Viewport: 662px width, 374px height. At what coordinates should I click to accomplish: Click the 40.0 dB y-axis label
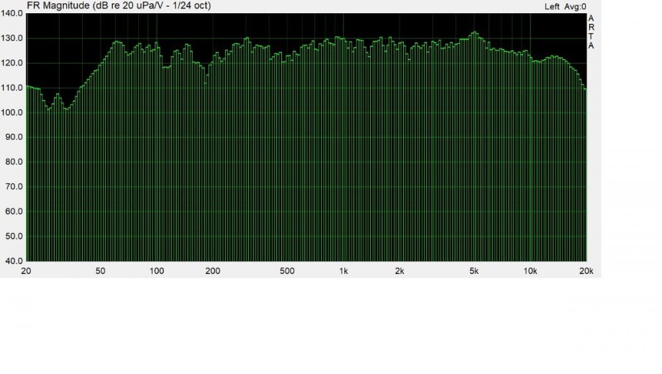12,261
